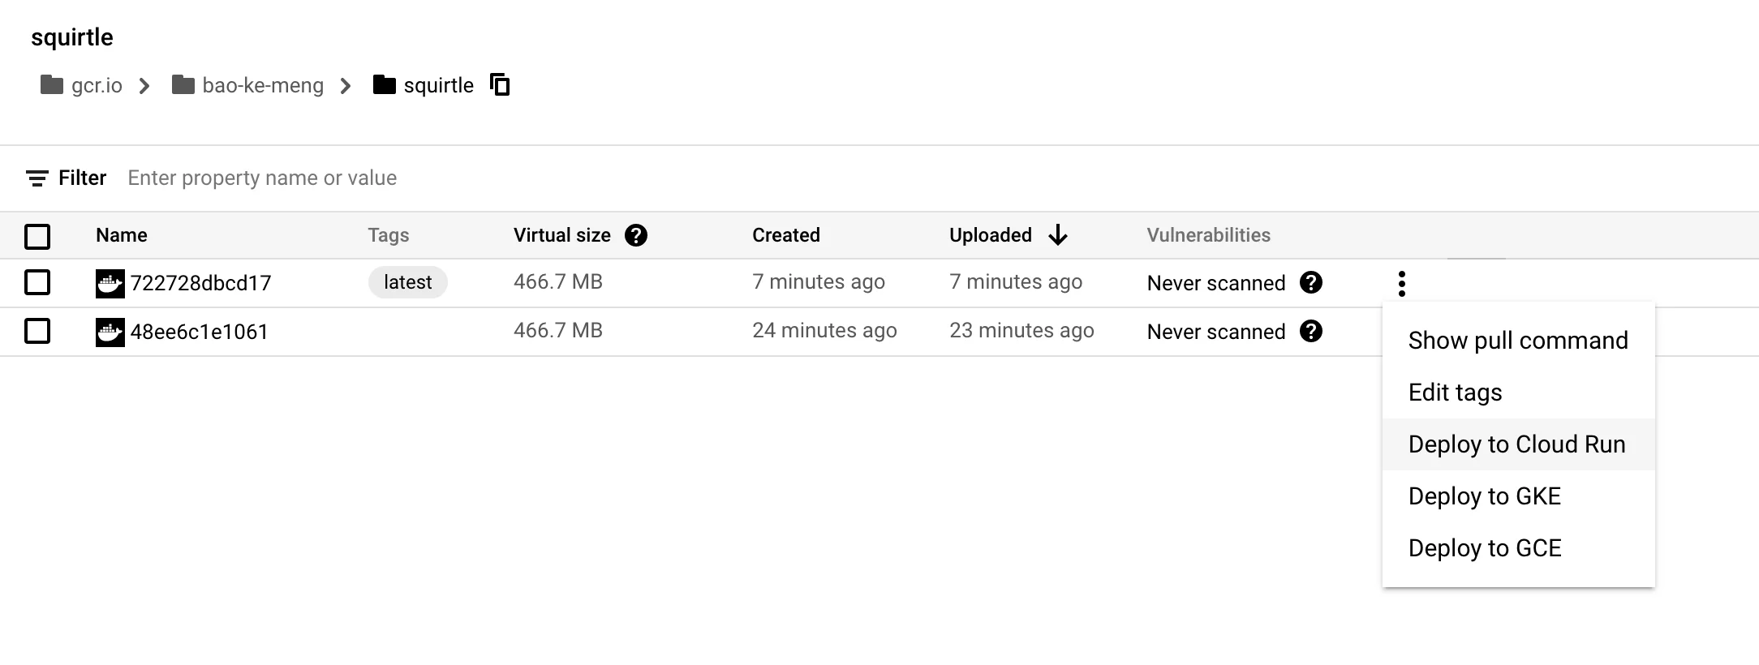Choose Deploy to Cloud Run
This screenshot has height=665, width=1759.
pyautogui.click(x=1516, y=444)
